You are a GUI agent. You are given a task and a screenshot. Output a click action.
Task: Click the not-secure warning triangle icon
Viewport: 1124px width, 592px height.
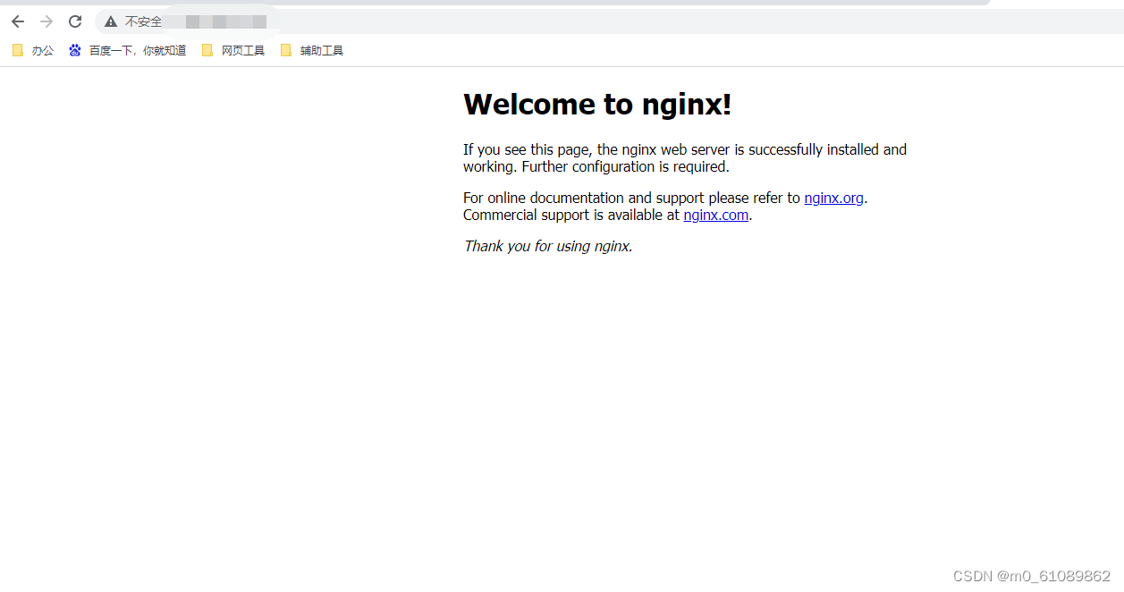tap(111, 21)
